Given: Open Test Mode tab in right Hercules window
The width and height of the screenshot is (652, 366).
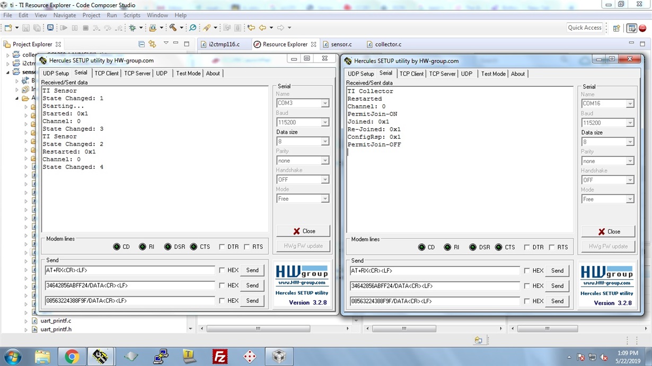Looking at the screenshot, I should tap(493, 74).
